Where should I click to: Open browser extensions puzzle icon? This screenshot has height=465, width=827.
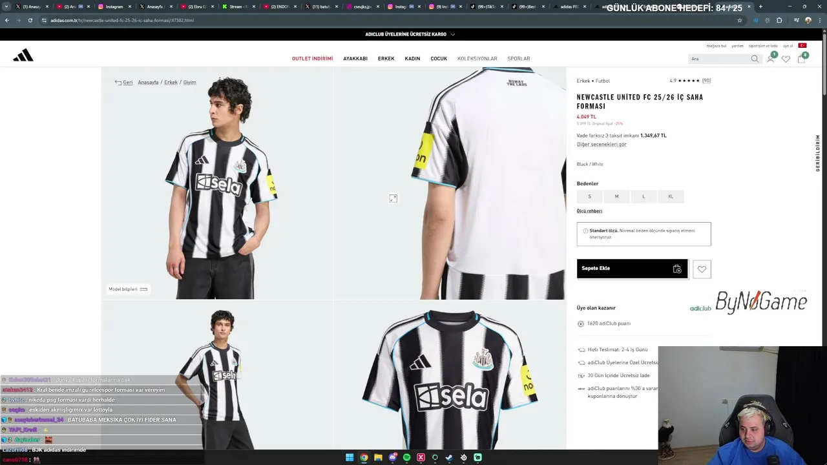click(779, 20)
